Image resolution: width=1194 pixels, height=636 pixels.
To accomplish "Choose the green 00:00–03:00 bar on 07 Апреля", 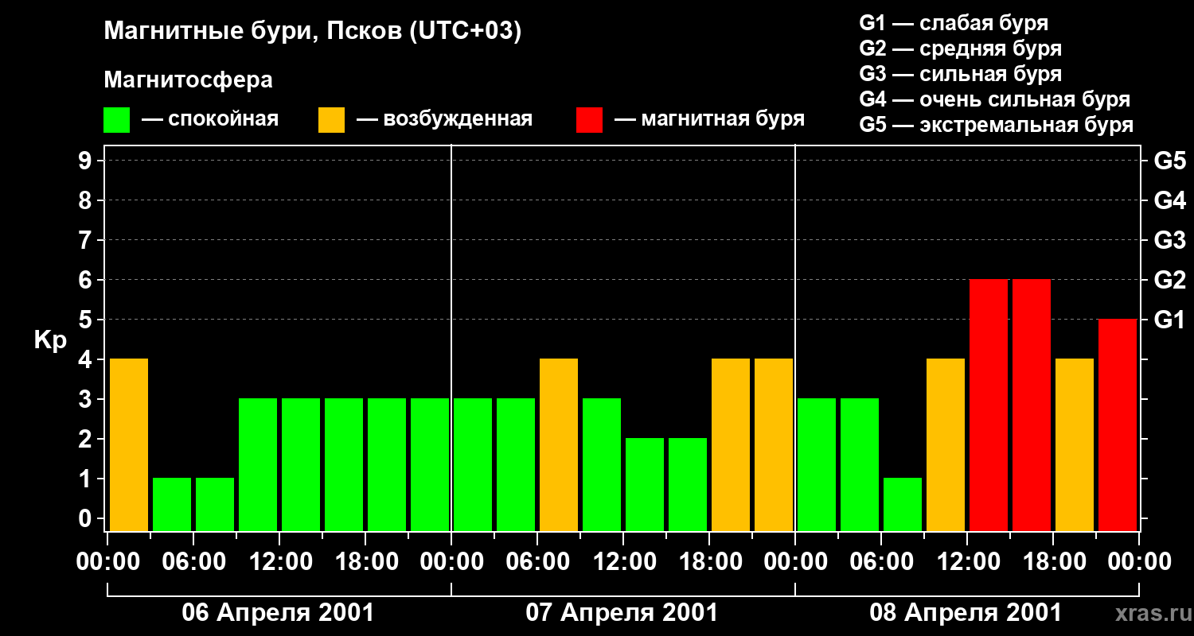I will click(473, 464).
